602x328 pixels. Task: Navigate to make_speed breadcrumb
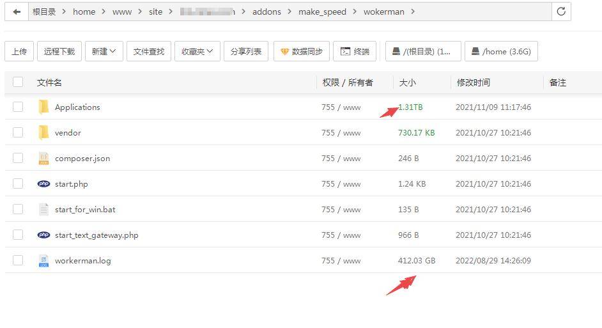[x=322, y=12]
